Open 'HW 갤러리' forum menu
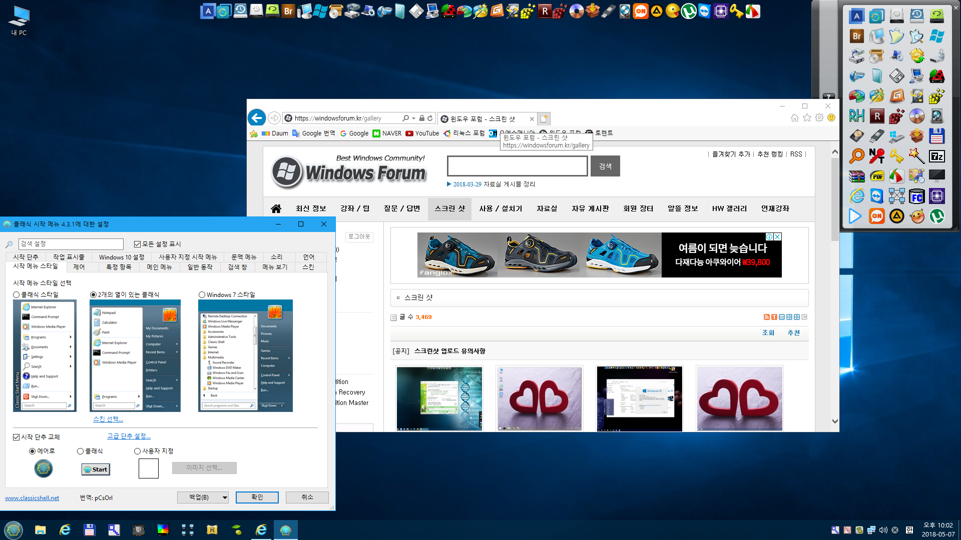Image resolution: width=961 pixels, height=540 pixels. coord(729,208)
